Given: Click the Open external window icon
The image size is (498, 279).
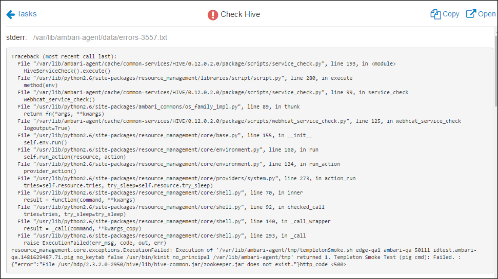Looking at the screenshot, I should click(x=471, y=14).
